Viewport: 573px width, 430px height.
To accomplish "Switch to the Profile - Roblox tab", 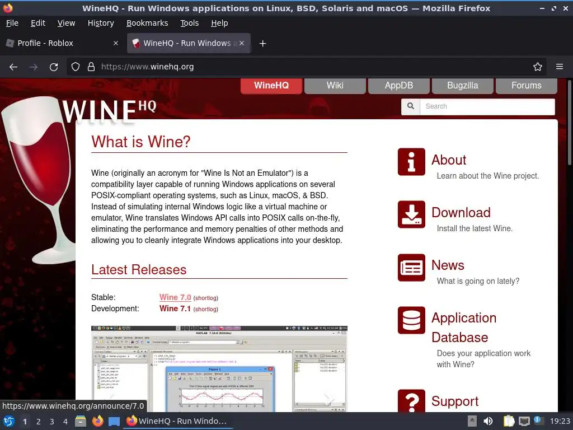I will pyautogui.click(x=63, y=43).
